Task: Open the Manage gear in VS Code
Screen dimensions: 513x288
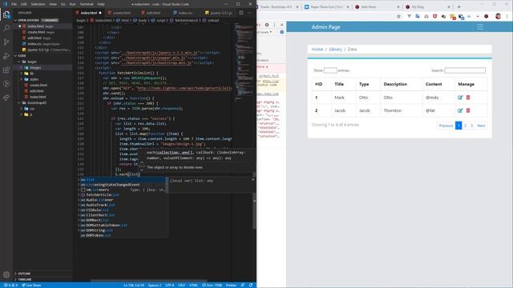Action: tap(6, 274)
